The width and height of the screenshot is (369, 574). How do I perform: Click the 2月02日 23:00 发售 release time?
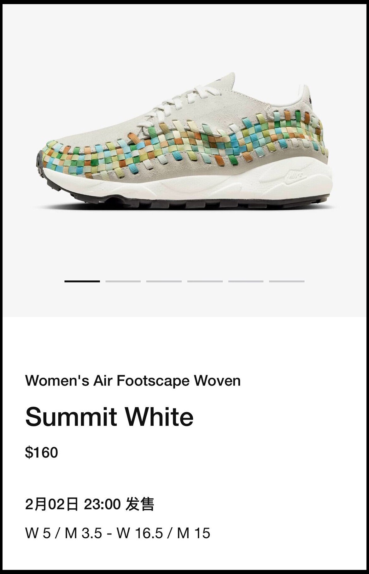90,504
